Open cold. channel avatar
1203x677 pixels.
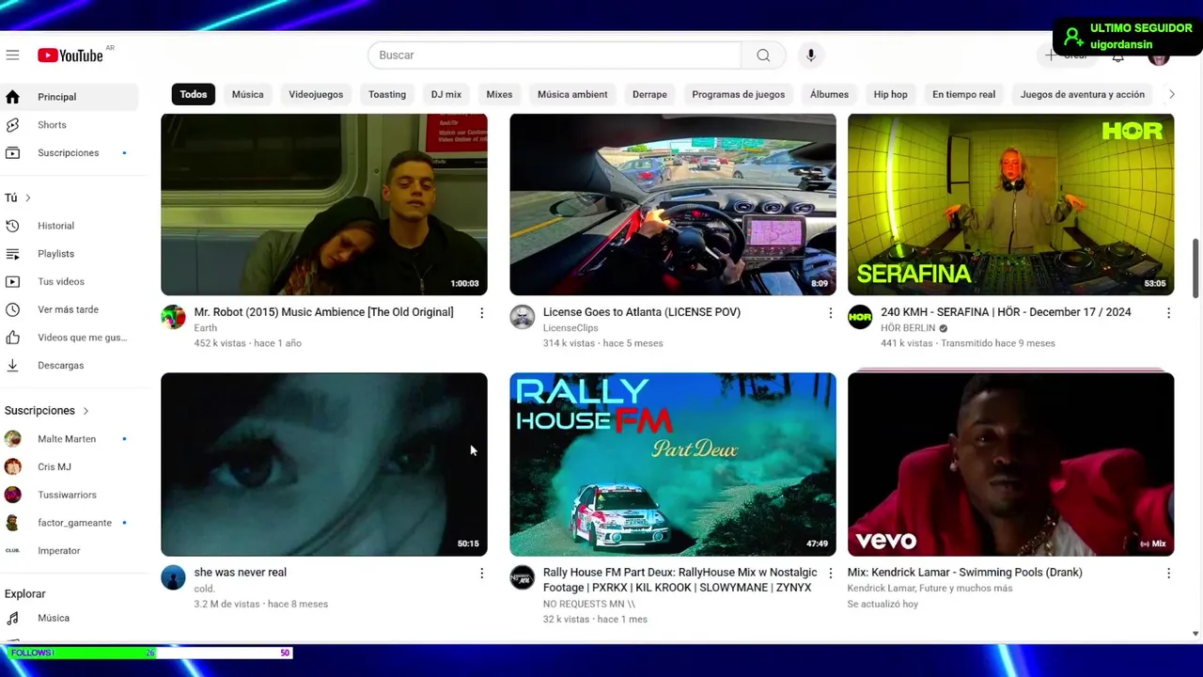tap(173, 577)
